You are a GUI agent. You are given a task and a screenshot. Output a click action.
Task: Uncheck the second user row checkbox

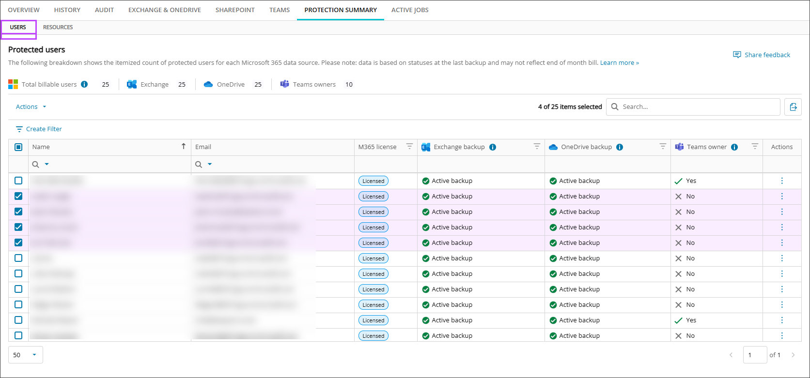pos(18,196)
